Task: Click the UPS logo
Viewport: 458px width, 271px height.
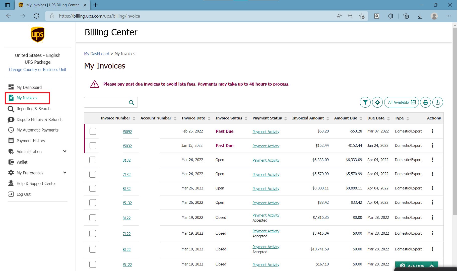Action: (38, 35)
